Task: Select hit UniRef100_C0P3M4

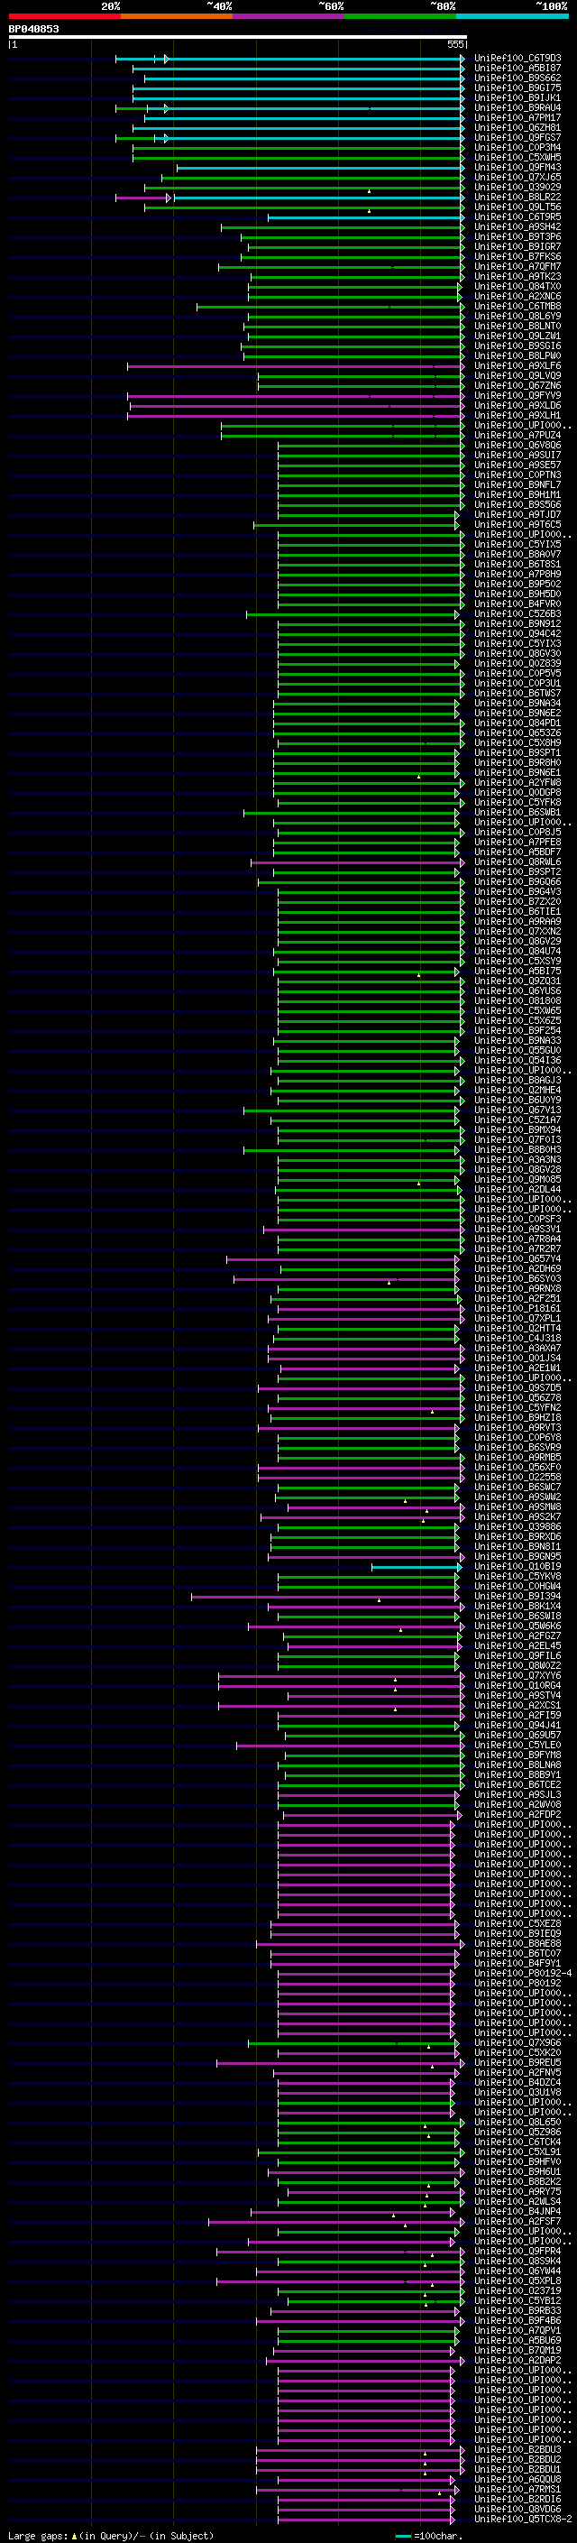Action: click(517, 147)
